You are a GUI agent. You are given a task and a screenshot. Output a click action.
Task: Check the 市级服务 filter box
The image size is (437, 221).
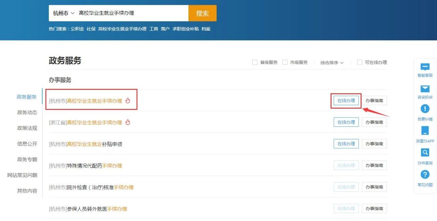click(x=285, y=63)
